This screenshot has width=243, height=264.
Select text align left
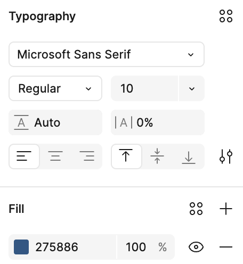(x=24, y=156)
